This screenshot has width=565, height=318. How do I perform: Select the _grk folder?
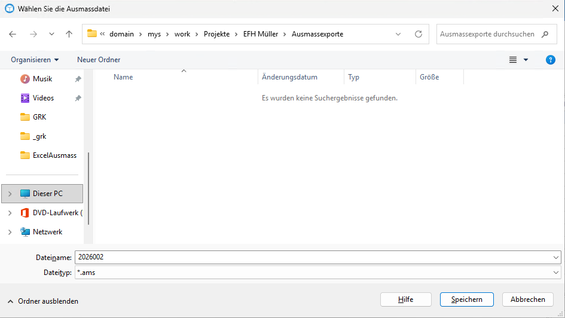tap(39, 136)
